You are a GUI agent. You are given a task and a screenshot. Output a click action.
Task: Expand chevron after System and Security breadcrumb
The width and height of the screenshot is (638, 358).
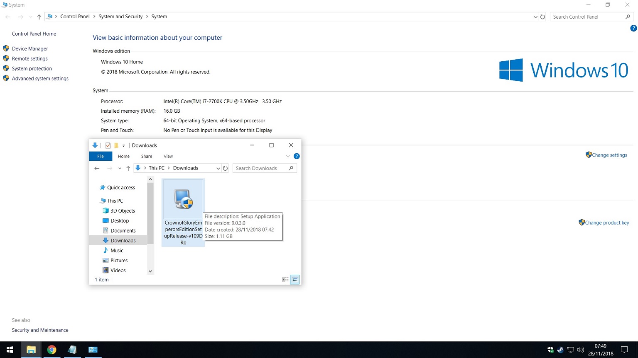coord(147,17)
